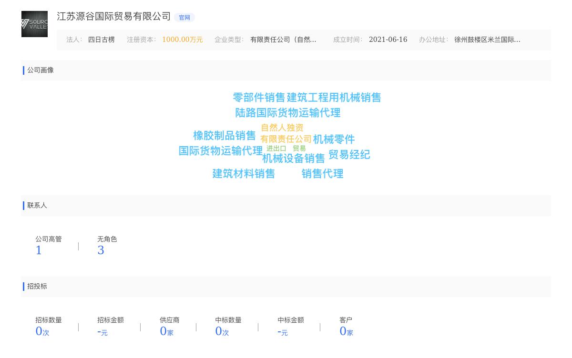Image resolution: width=572 pixels, height=358 pixels.
Task: Open the 无角色 contacts count of 3
Action: pos(101,250)
